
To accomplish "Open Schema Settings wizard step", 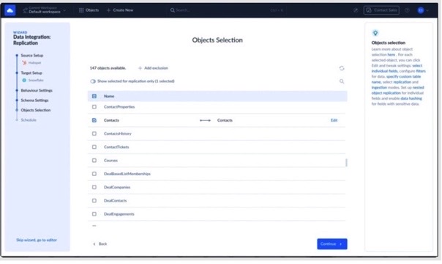I will (34, 100).
